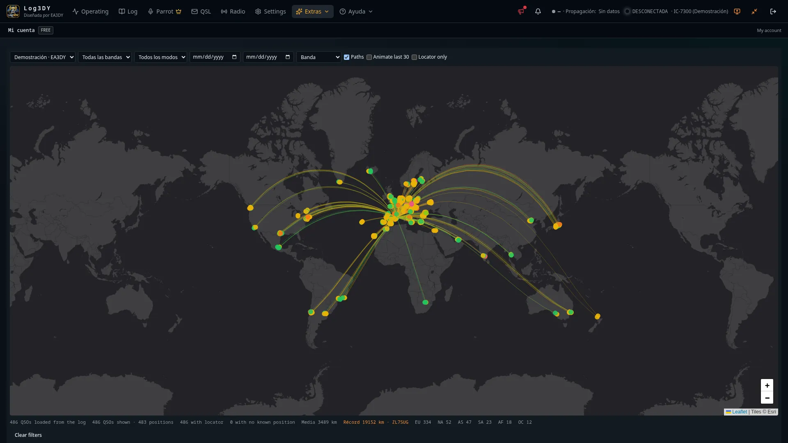Expand the Extras menu
This screenshot has width=788, height=443.
[313, 11]
